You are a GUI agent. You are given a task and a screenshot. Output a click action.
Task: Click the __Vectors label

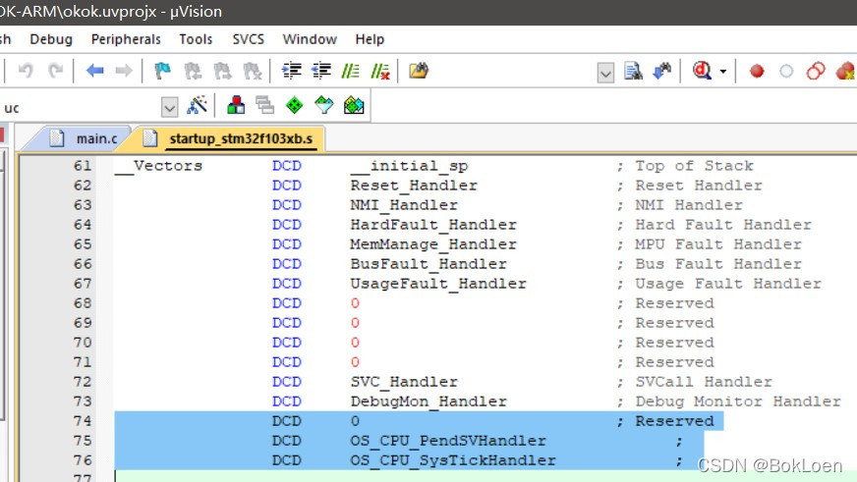tap(158, 166)
